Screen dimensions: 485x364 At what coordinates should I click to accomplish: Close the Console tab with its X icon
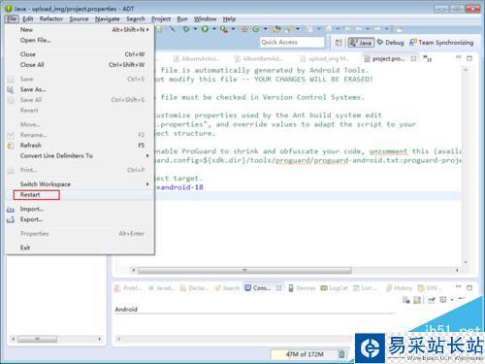[x=279, y=288]
